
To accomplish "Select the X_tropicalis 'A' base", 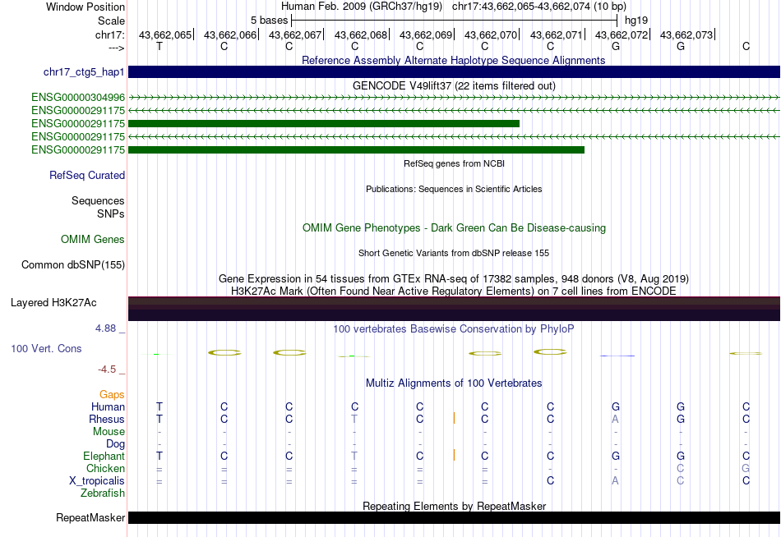I will (x=616, y=481).
